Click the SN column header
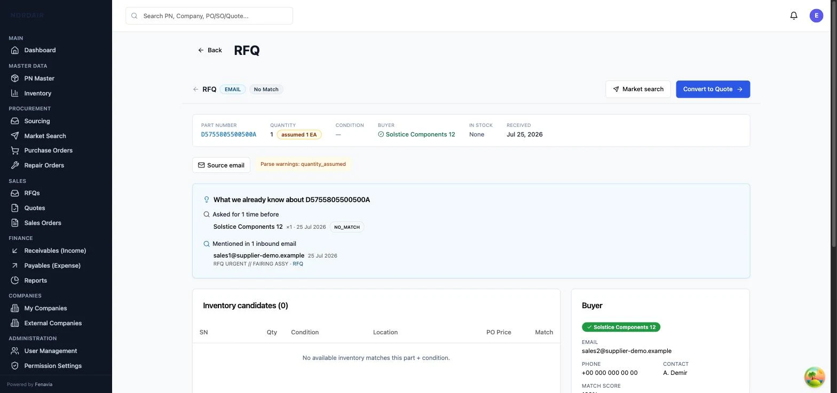837x393 pixels. coord(203,332)
